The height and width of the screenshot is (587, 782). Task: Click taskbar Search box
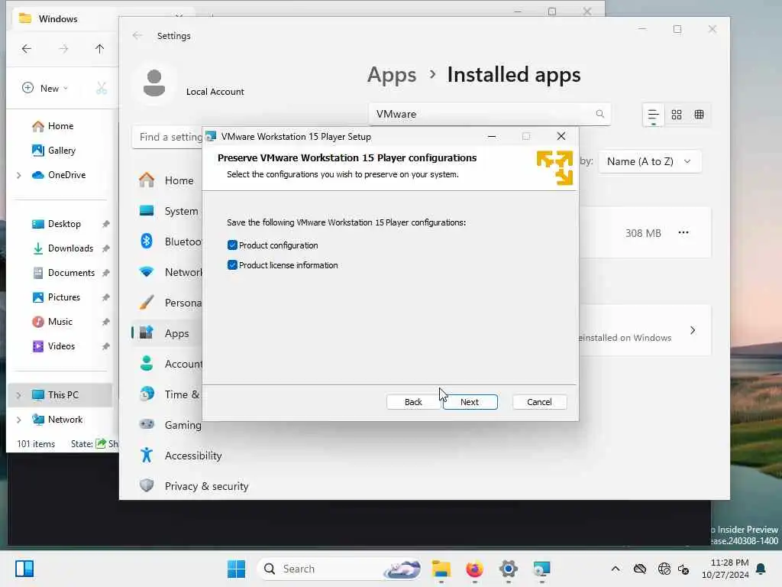click(340, 569)
